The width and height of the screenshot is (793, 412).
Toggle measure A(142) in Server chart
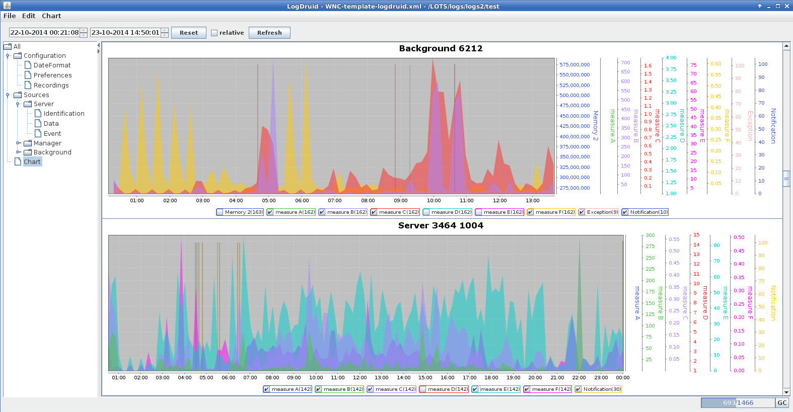[267, 389]
